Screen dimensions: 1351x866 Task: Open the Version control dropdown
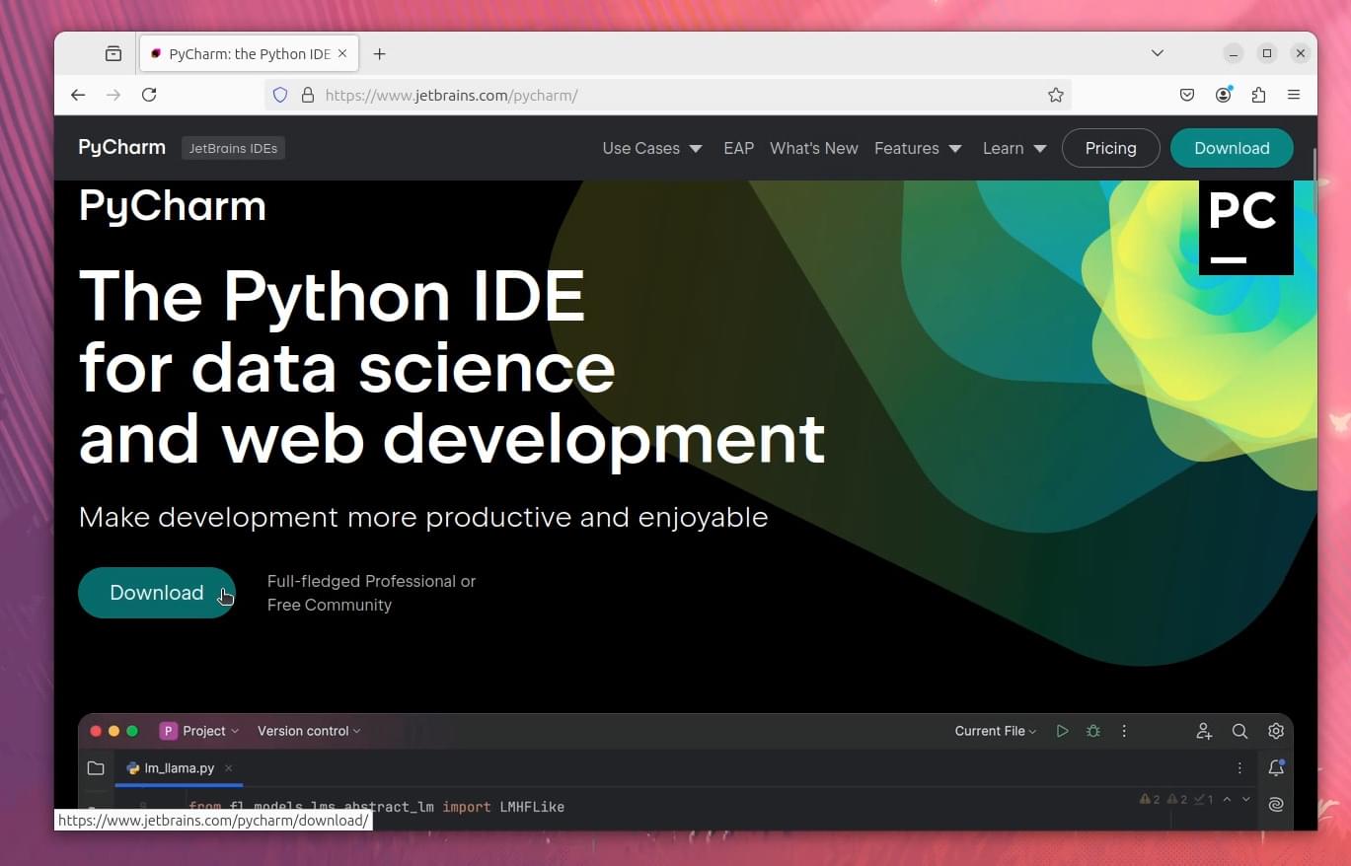(x=309, y=731)
